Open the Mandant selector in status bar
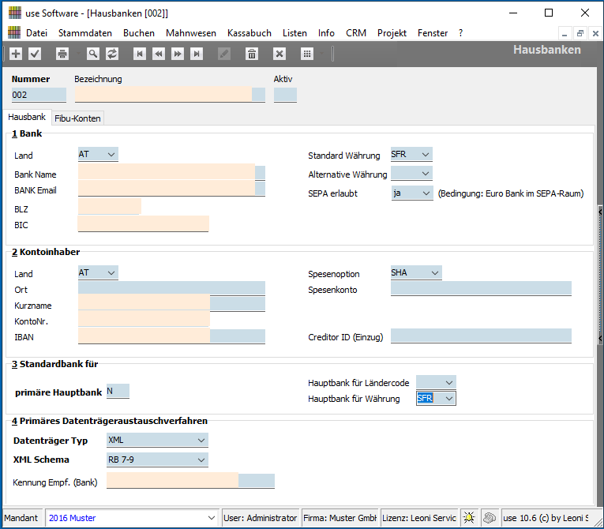This screenshot has width=604, height=529. (210, 518)
